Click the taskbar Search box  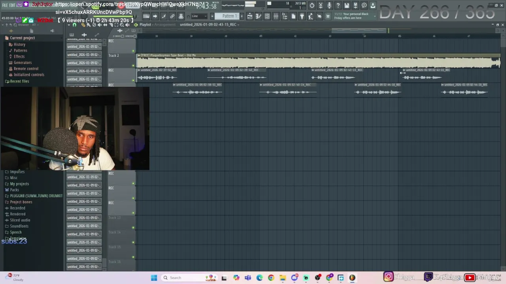(x=190, y=278)
